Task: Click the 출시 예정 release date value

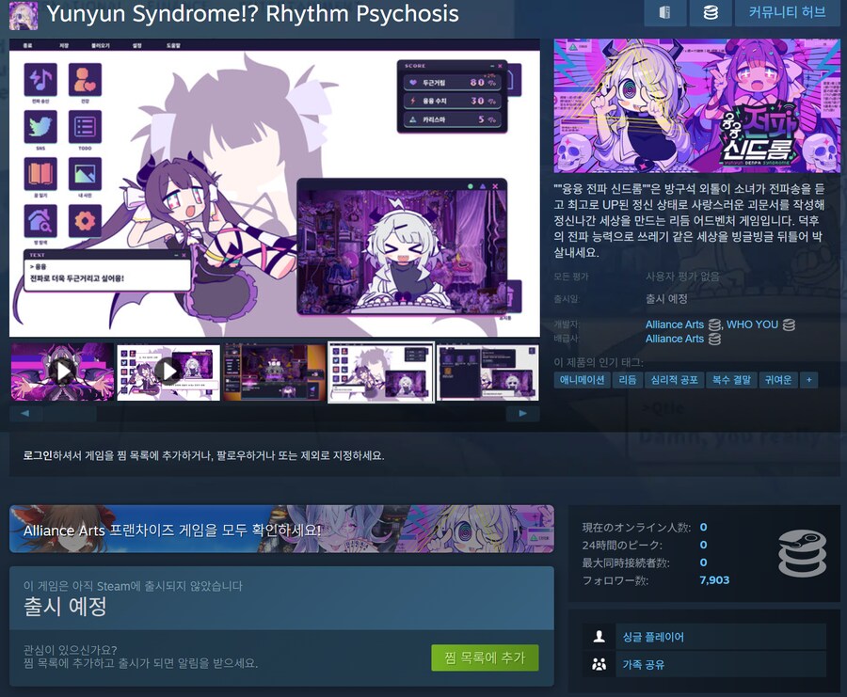Action: (666, 298)
